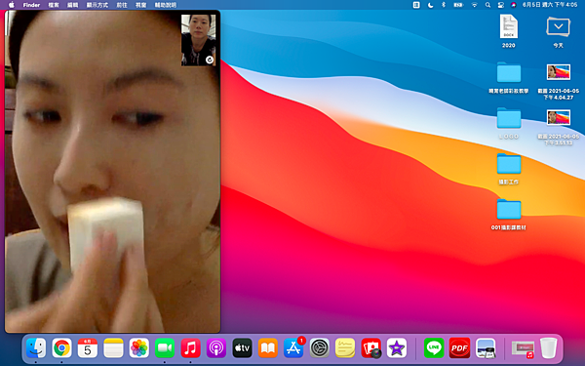Launch Photos from the Dock

[x=139, y=348]
